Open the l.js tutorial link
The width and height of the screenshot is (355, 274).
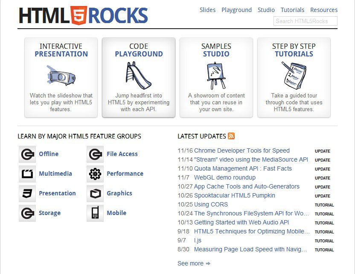click(x=198, y=240)
